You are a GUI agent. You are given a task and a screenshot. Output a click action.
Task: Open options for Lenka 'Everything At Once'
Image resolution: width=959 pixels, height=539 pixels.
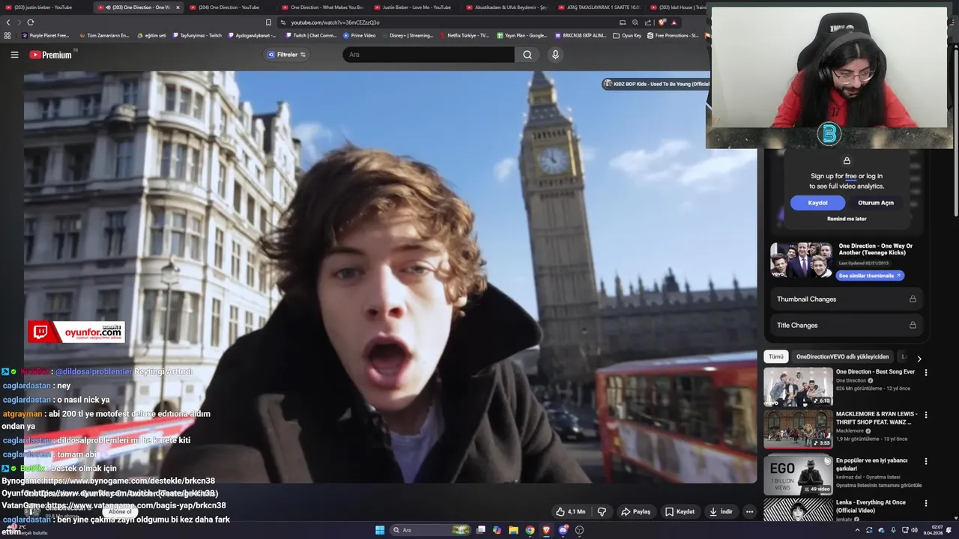tap(926, 504)
